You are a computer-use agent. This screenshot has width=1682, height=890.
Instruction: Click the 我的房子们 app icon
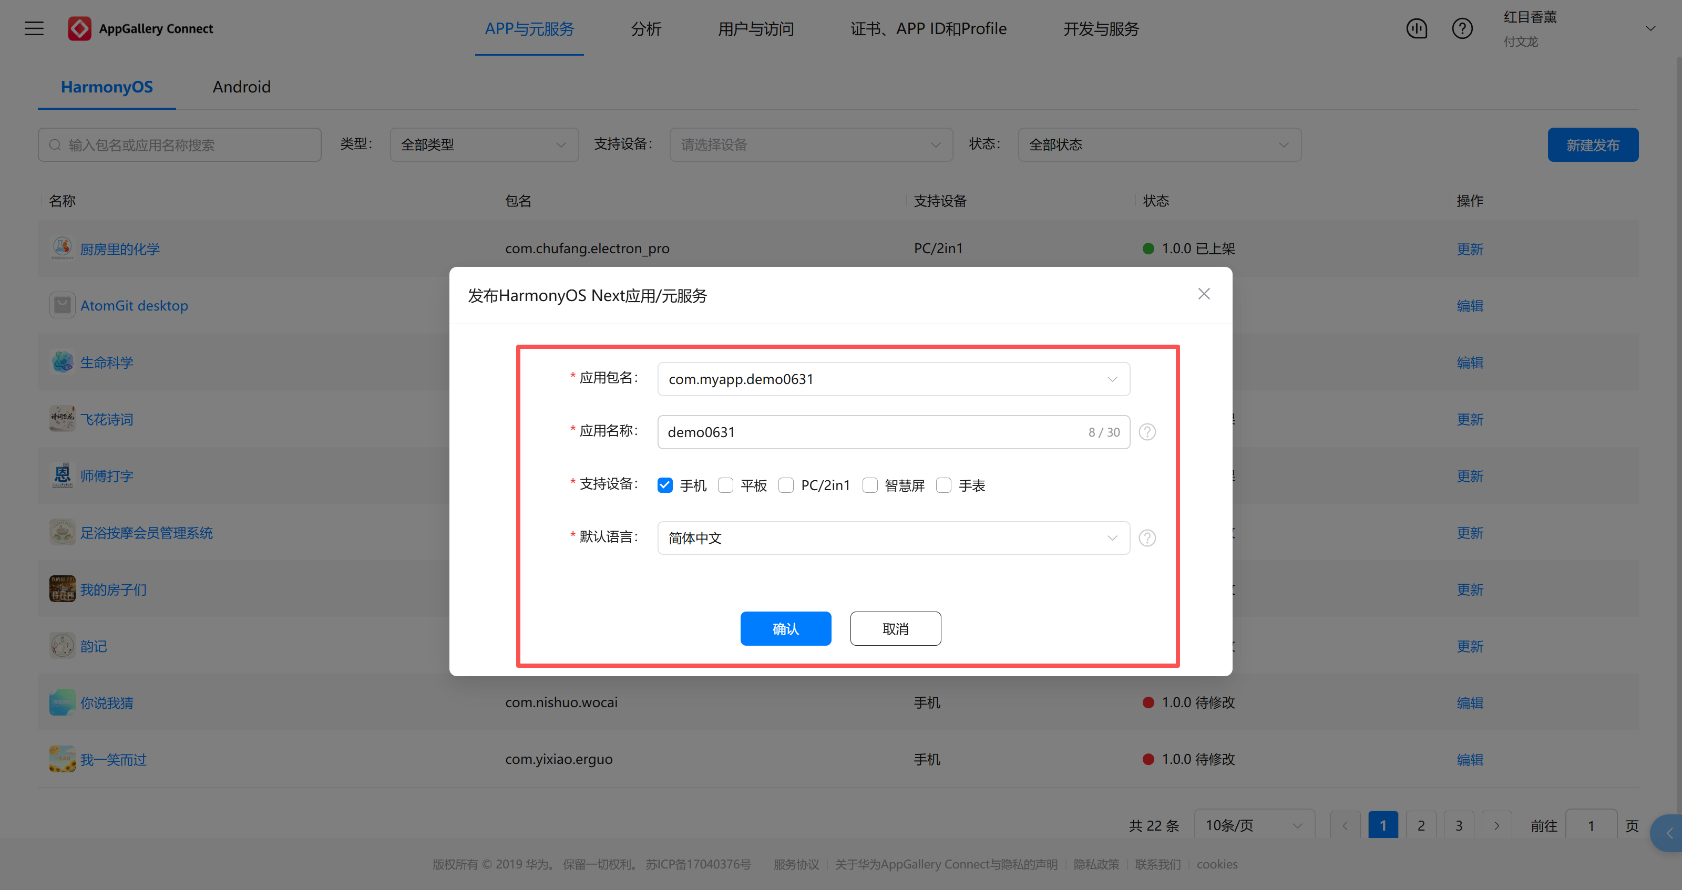62,589
